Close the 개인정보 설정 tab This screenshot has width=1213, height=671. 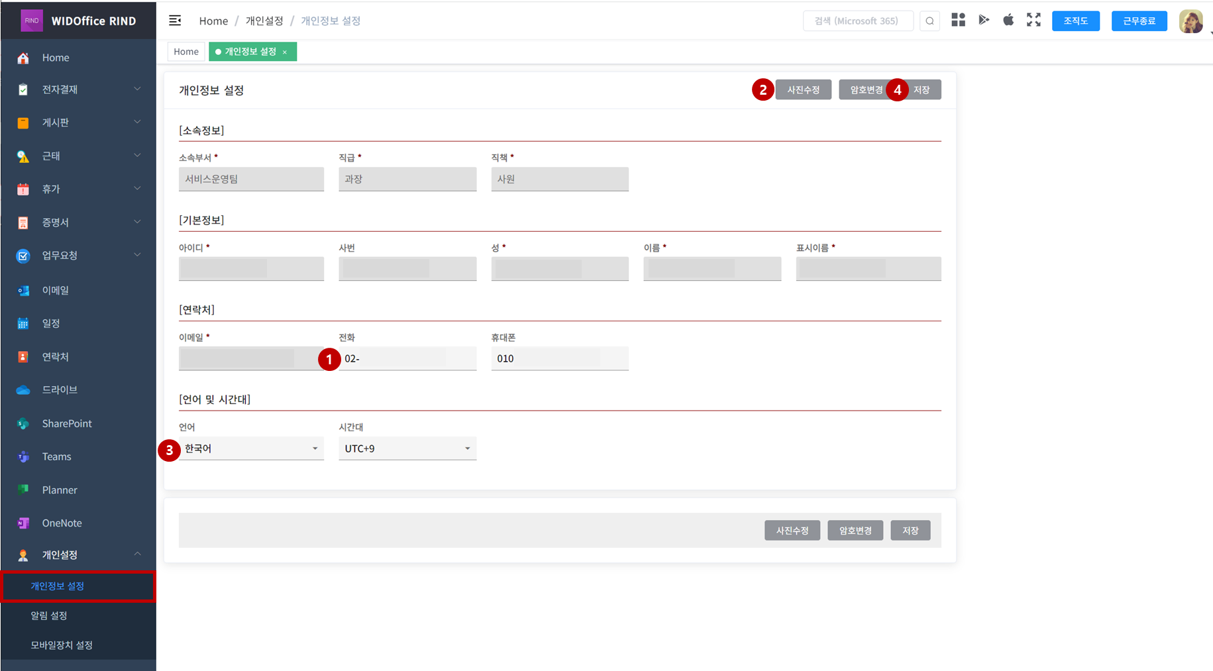(285, 52)
